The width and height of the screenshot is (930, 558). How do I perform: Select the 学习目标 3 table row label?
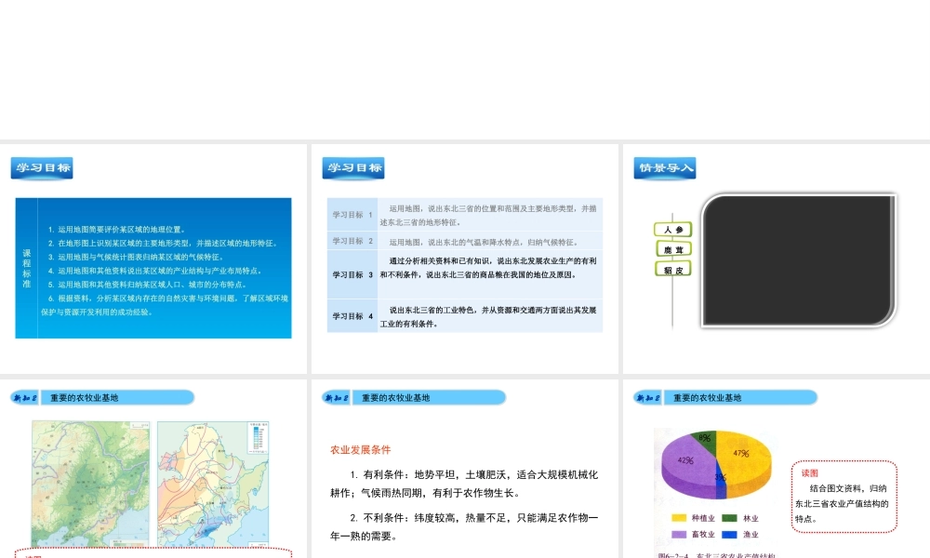pyautogui.click(x=352, y=275)
